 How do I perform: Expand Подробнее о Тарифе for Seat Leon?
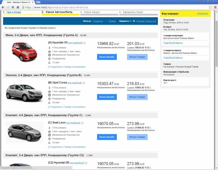coord(67,147)
